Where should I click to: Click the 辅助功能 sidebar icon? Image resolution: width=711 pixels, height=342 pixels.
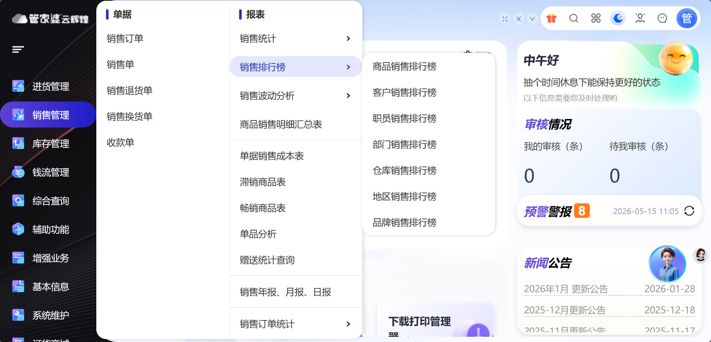[18, 229]
